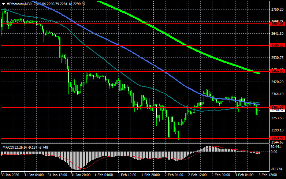Click the 30 Jan 2026 date label
Image resolution: width=286 pixels, height=179 pixels.
tap(10, 175)
